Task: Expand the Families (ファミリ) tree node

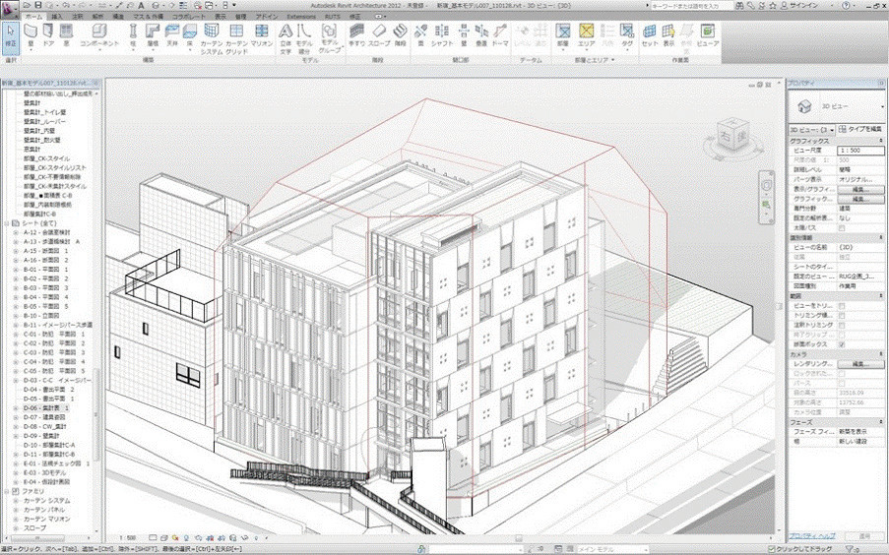Action: click(6, 489)
